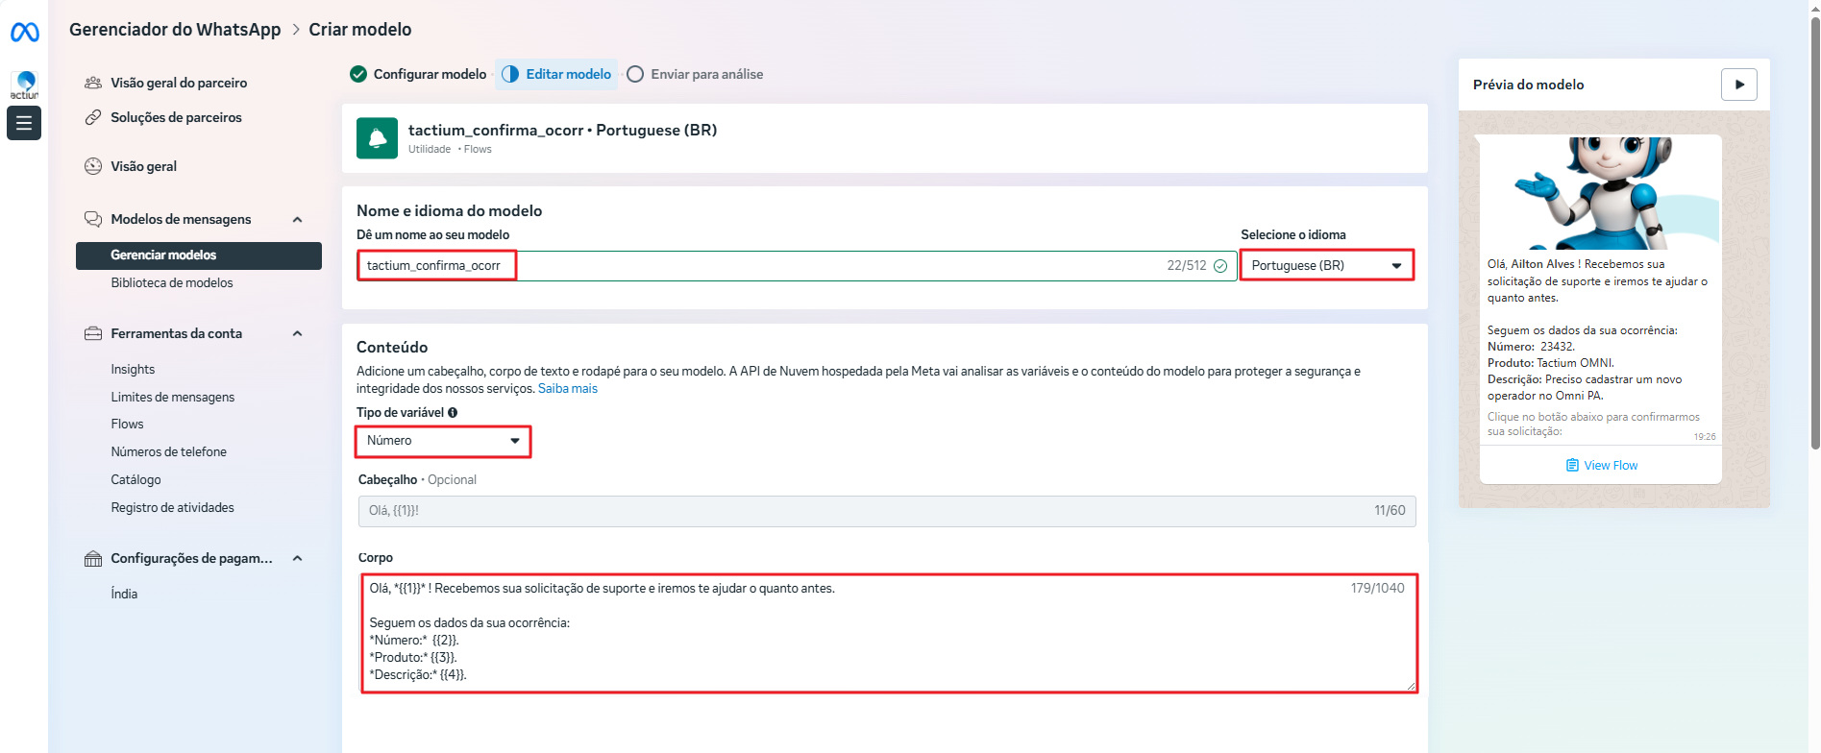The height and width of the screenshot is (753, 1821).
Task: Click the Soluções de parceiros link icon
Action: [93, 117]
